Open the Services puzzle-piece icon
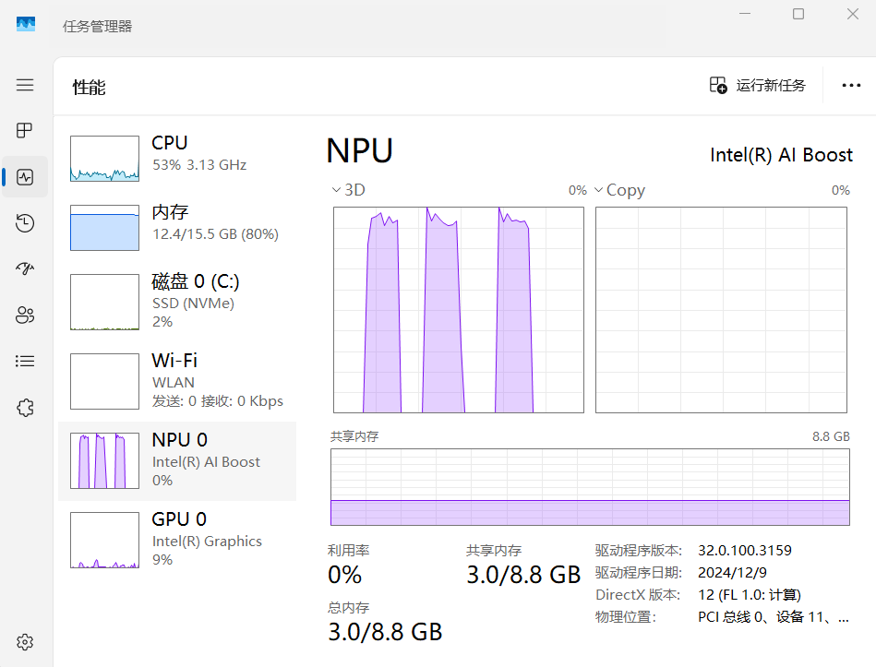876x667 pixels. 25,407
